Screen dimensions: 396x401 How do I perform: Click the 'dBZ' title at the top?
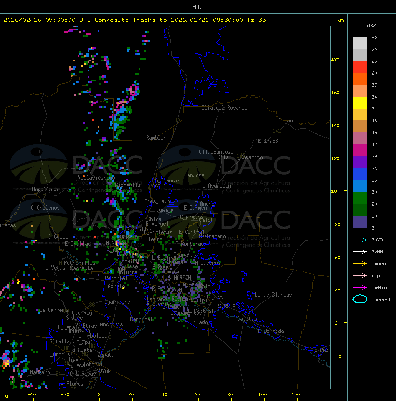click(198, 7)
